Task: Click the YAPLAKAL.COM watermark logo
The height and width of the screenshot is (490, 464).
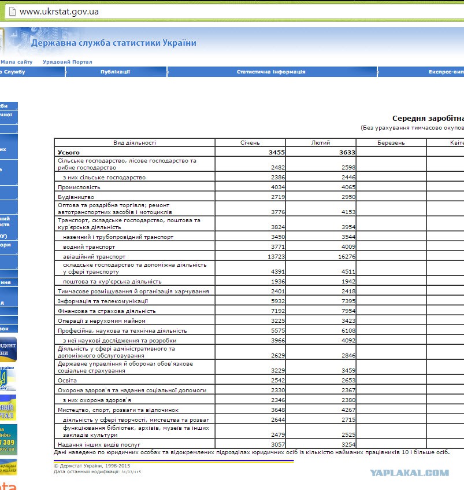Action: [x=409, y=473]
